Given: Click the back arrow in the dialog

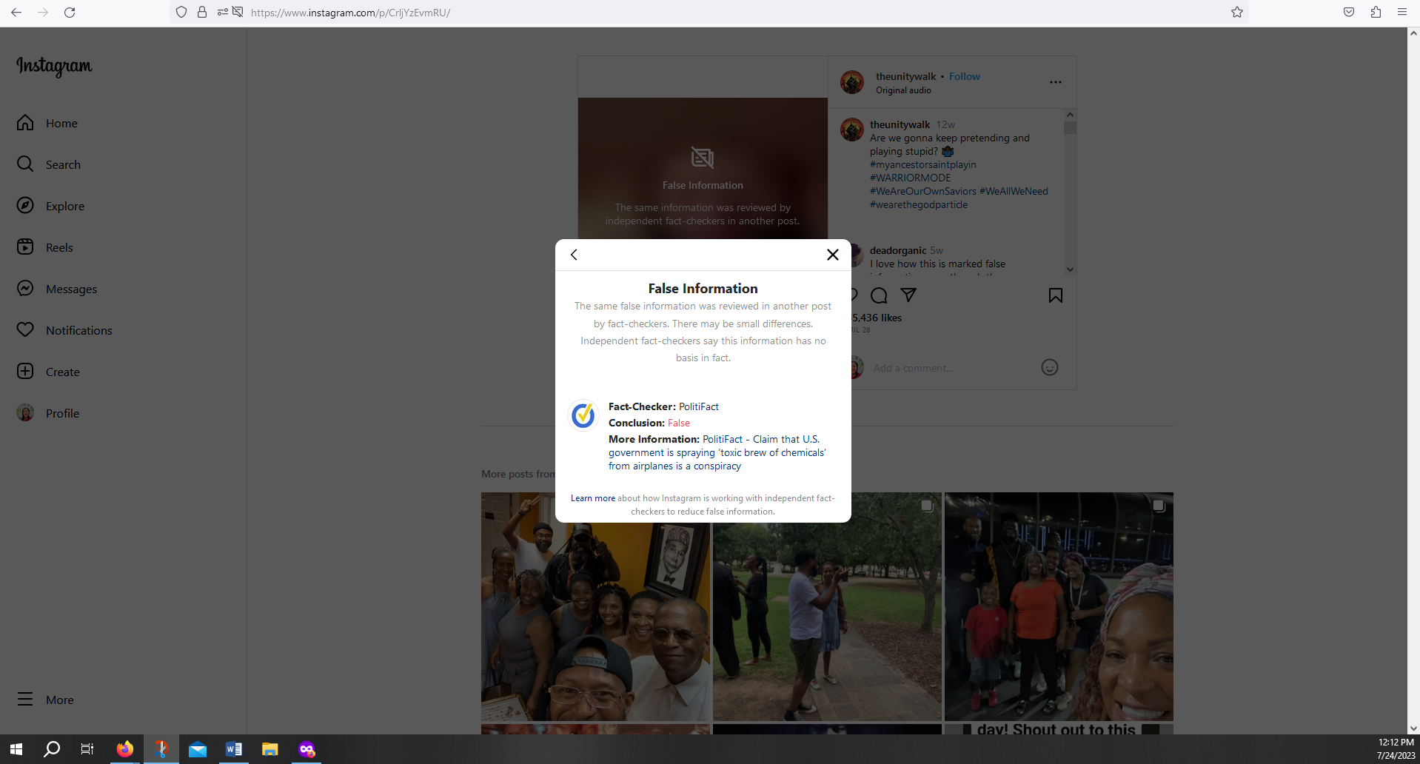Looking at the screenshot, I should pos(574,255).
